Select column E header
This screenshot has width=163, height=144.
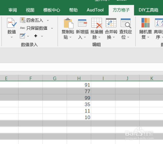tap(9, 78)
